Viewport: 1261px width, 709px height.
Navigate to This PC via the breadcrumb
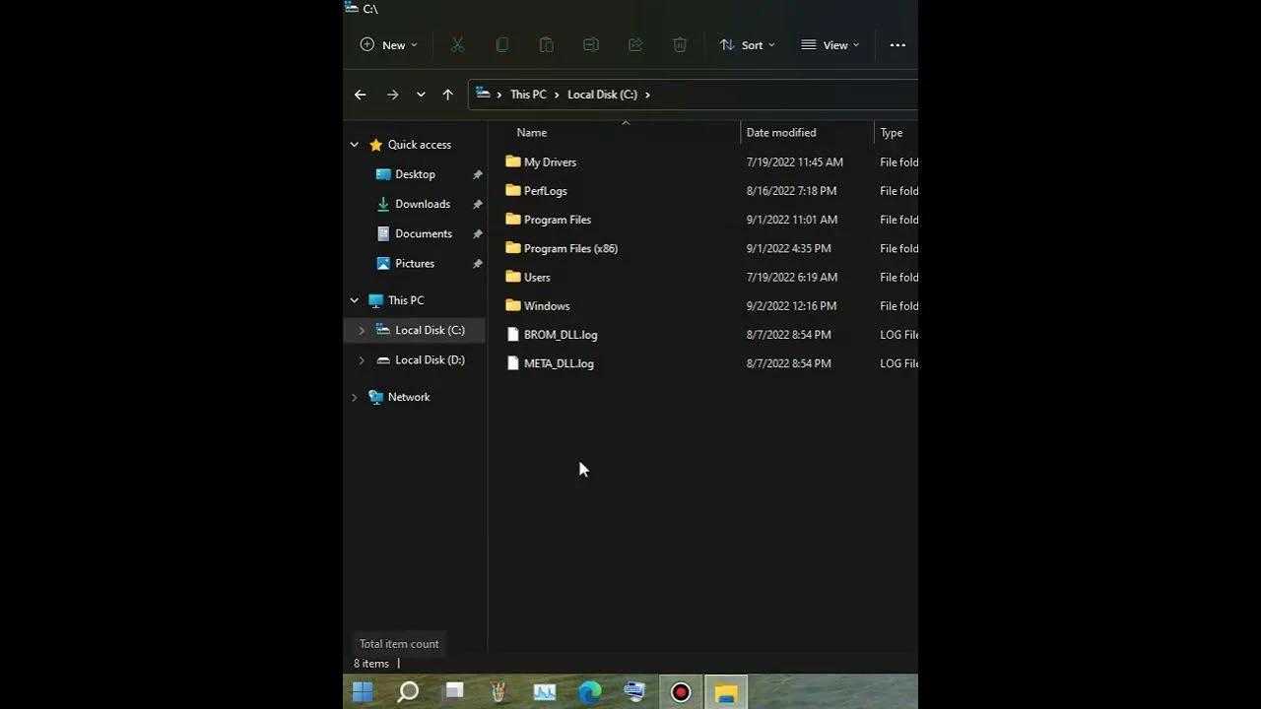tap(528, 94)
